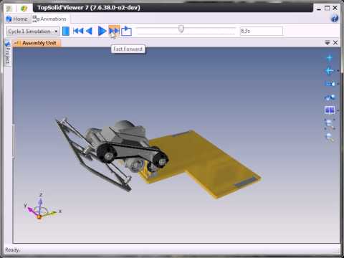This screenshot has width=344, height=258.
Task: Click the time field showing 8,3s
Action: tap(262, 31)
